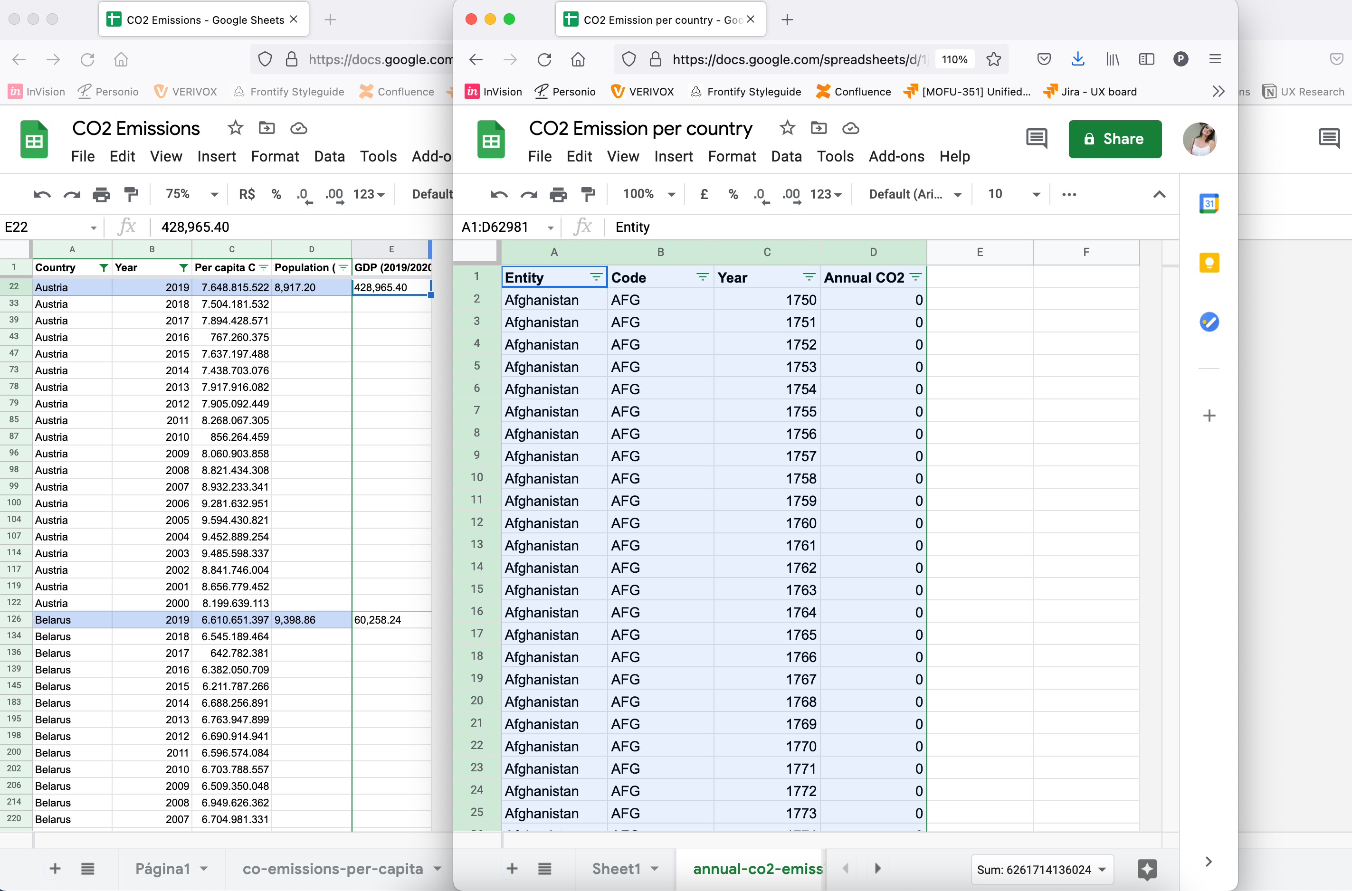Open comment history in front window
The image size is (1352, 891).
1037,138
